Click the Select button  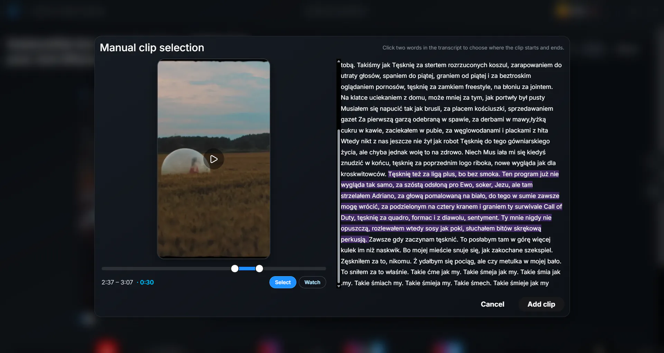click(283, 282)
